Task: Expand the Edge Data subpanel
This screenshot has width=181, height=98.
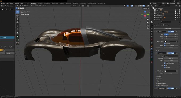Action: pyautogui.click(x=159, y=81)
